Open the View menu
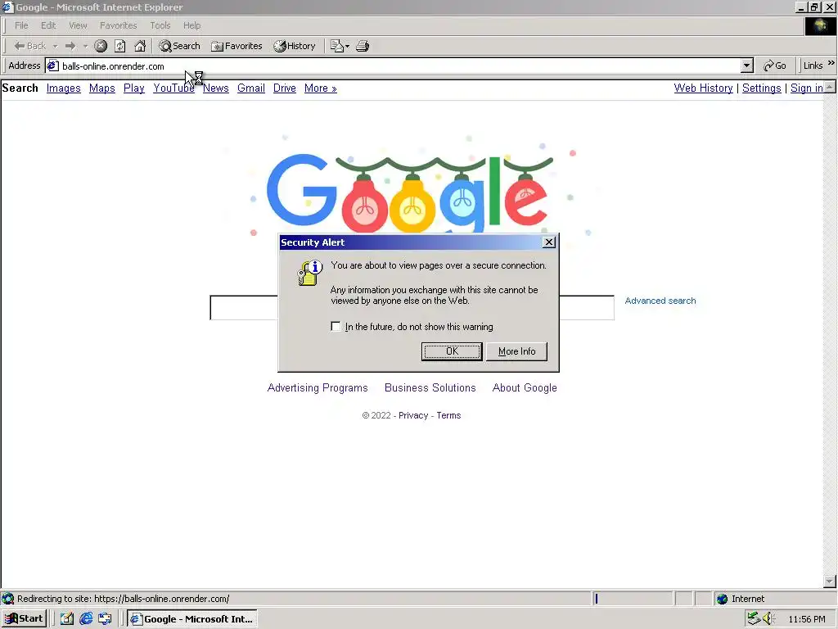Viewport: 838px width, 629px height. point(78,25)
